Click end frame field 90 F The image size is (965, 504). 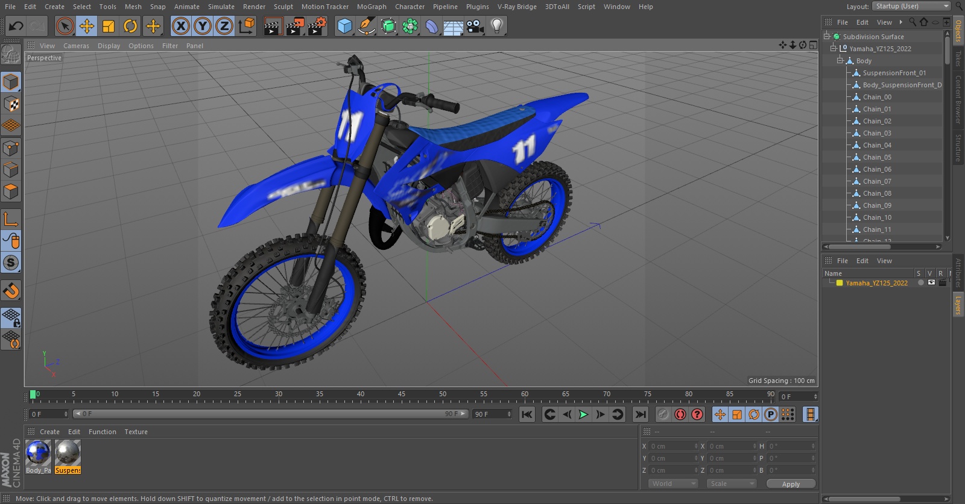coord(492,414)
